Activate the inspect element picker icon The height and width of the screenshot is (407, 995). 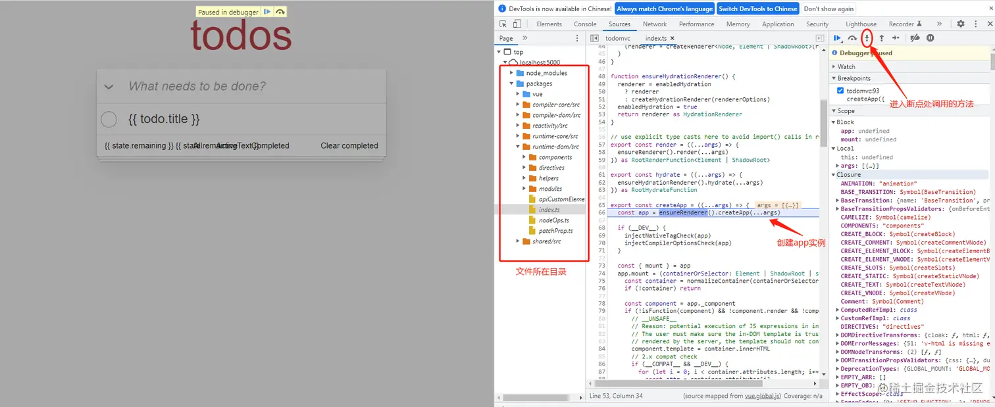point(504,24)
